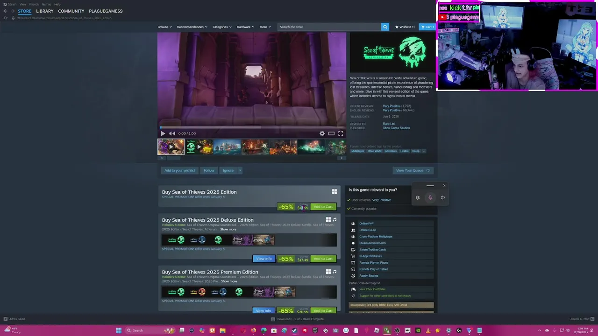Click the In-App Purchases cart icon
Viewport: 598px width, 336px height.
[x=353, y=256]
